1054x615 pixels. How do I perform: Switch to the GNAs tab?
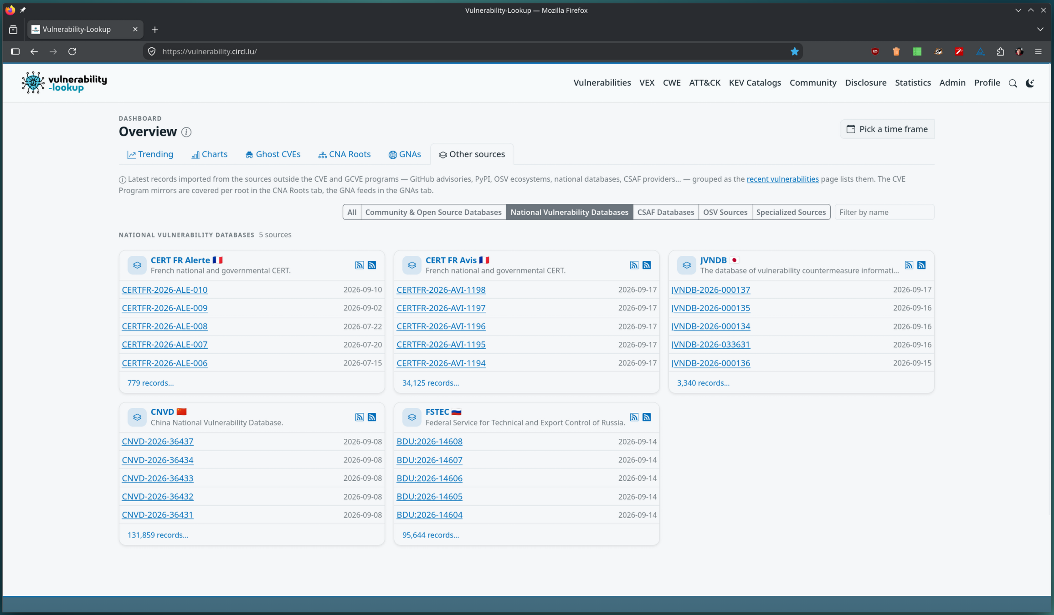click(x=404, y=154)
